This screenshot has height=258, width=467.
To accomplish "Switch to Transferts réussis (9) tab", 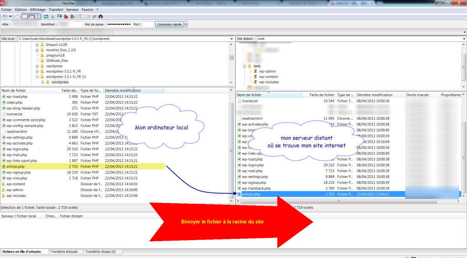I will 101,252.
